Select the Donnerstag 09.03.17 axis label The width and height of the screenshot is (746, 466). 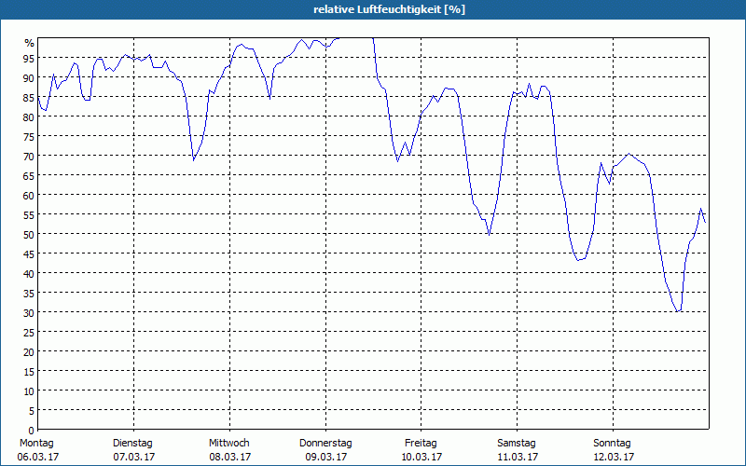[325, 450]
